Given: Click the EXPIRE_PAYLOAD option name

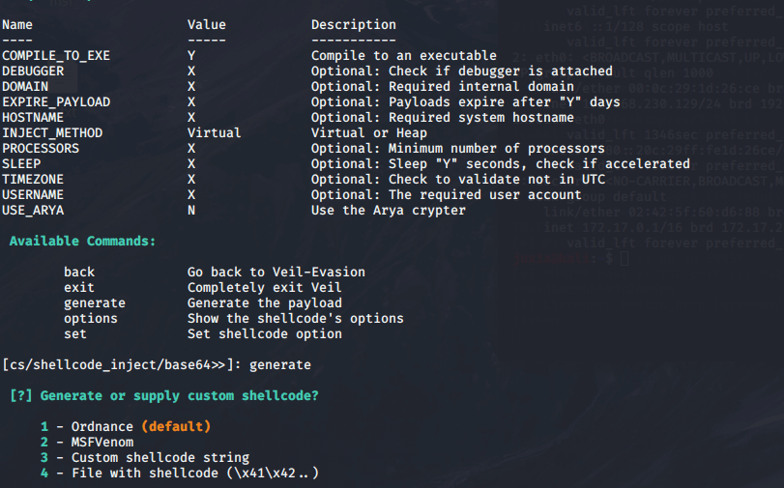Looking at the screenshot, I should 56,102.
